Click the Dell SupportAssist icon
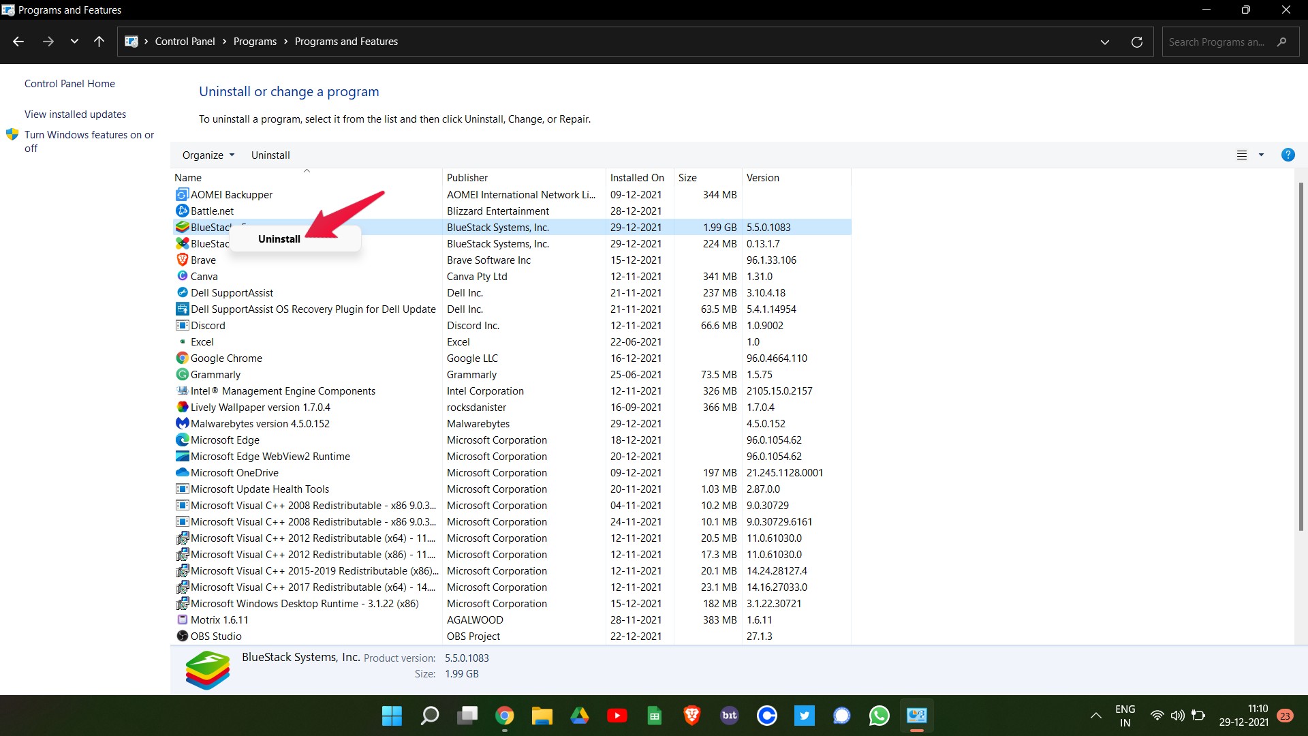The image size is (1308, 736). [182, 293]
